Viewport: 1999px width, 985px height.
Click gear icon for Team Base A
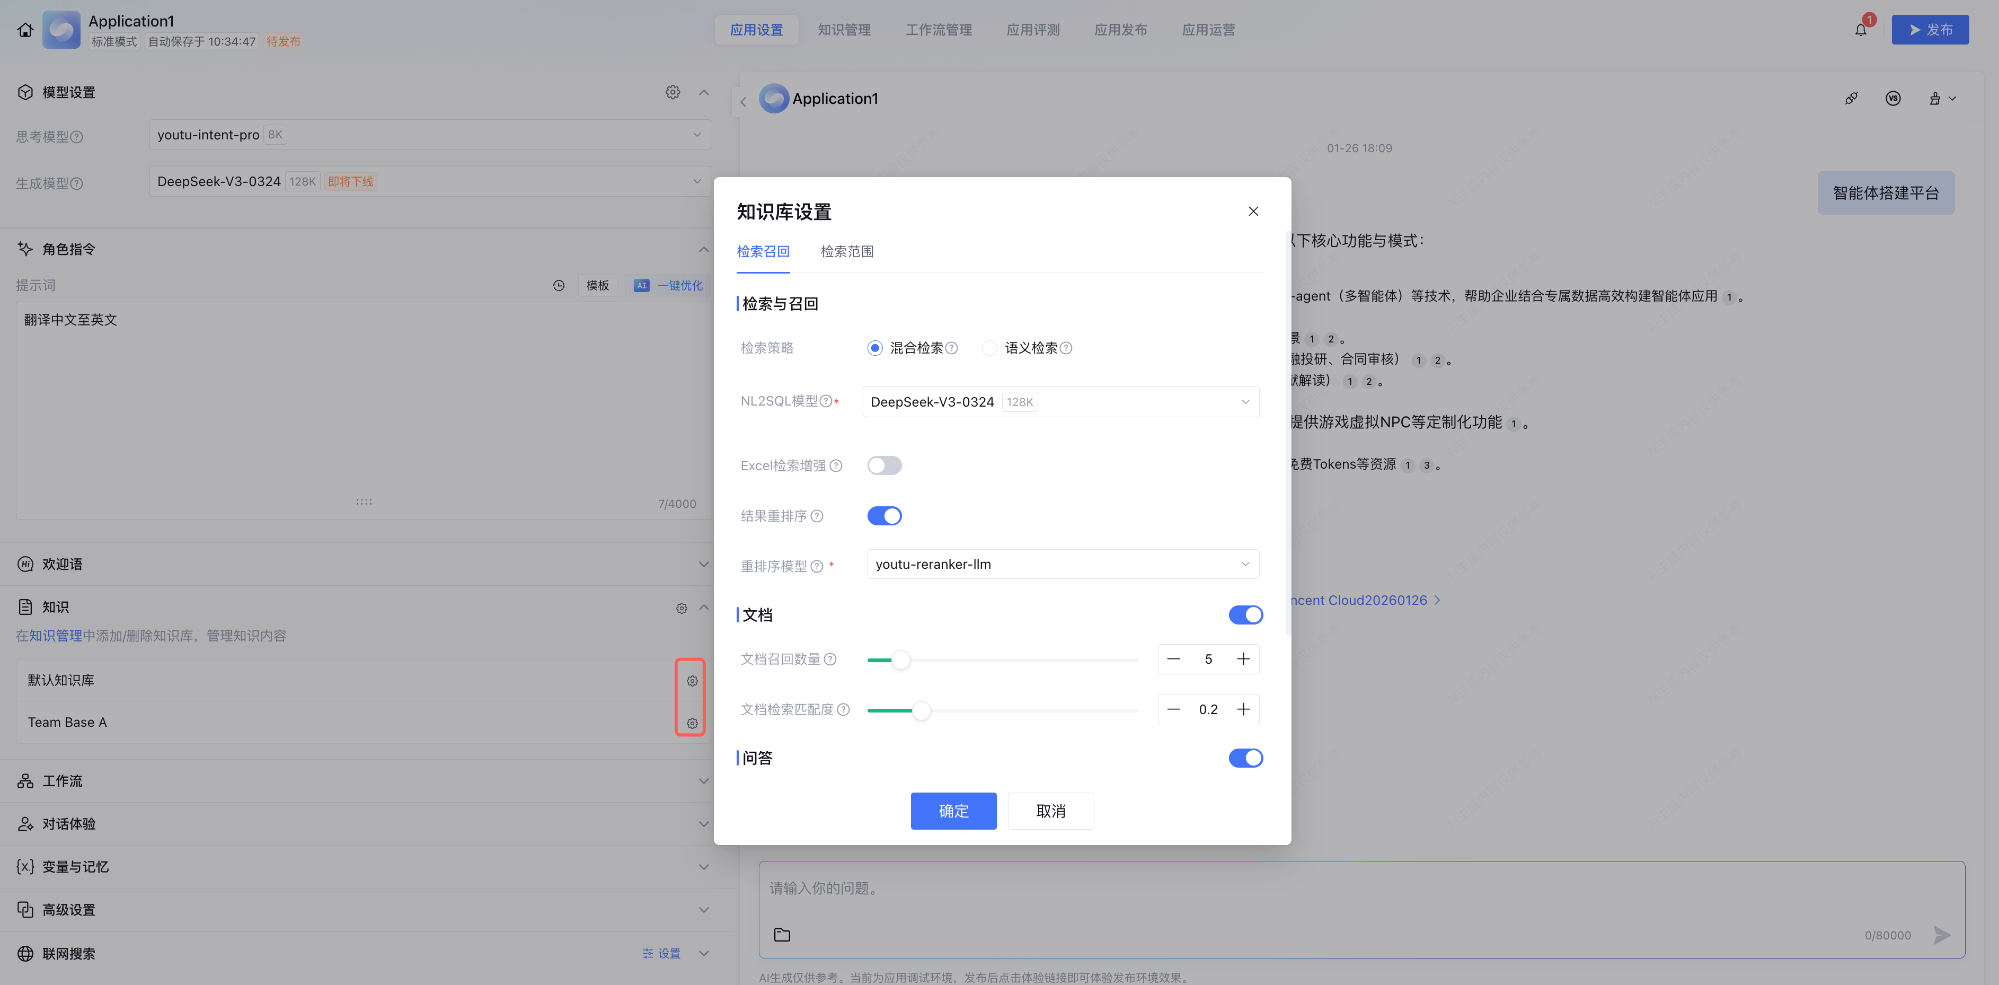click(x=692, y=723)
